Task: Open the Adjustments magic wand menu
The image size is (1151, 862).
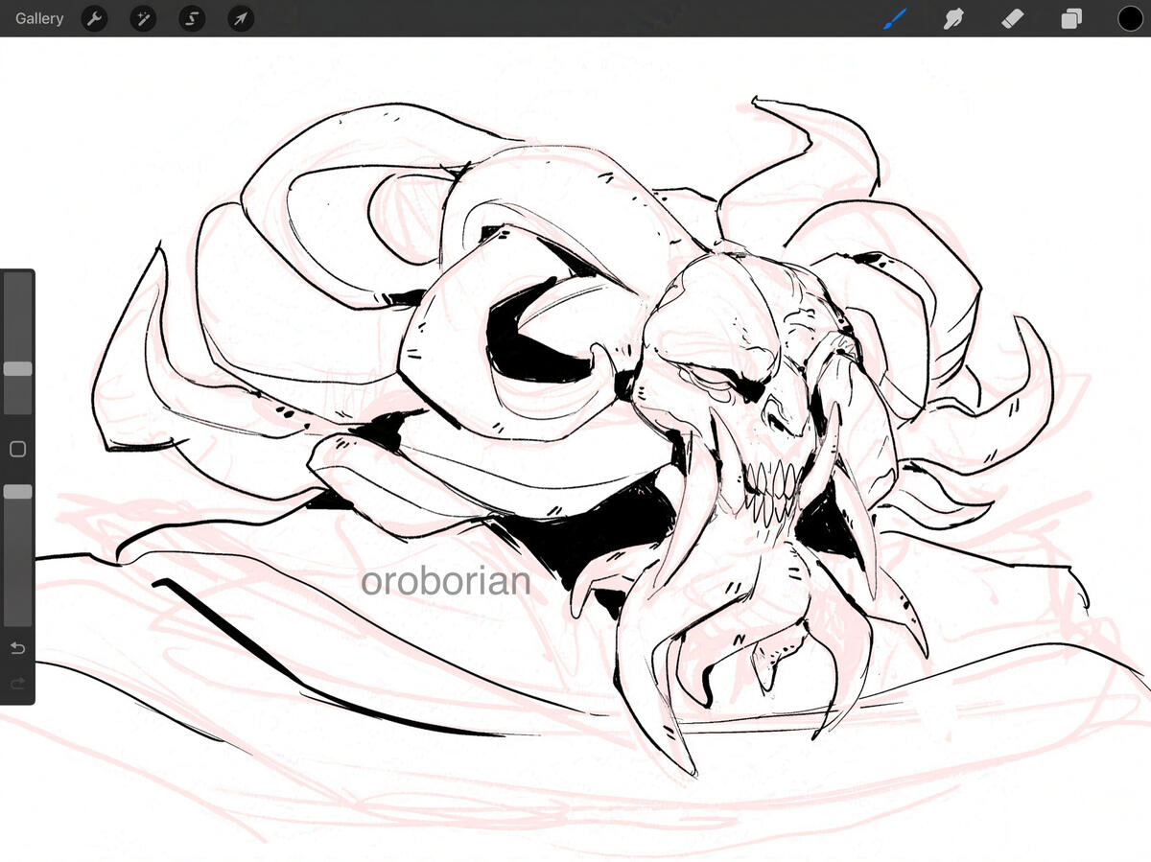Action: [143, 18]
